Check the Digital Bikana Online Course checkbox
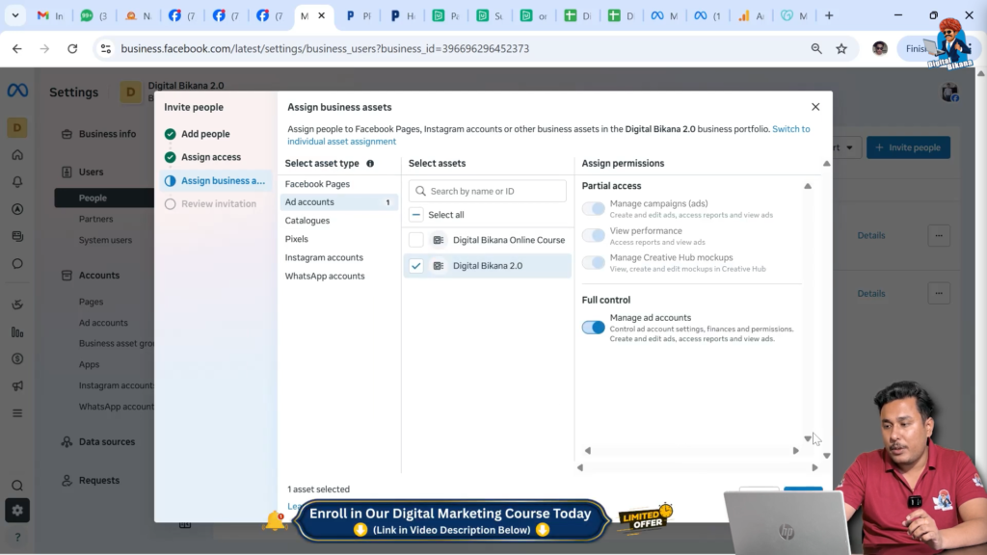Image resolution: width=987 pixels, height=555 pixels. click(416, 240)
